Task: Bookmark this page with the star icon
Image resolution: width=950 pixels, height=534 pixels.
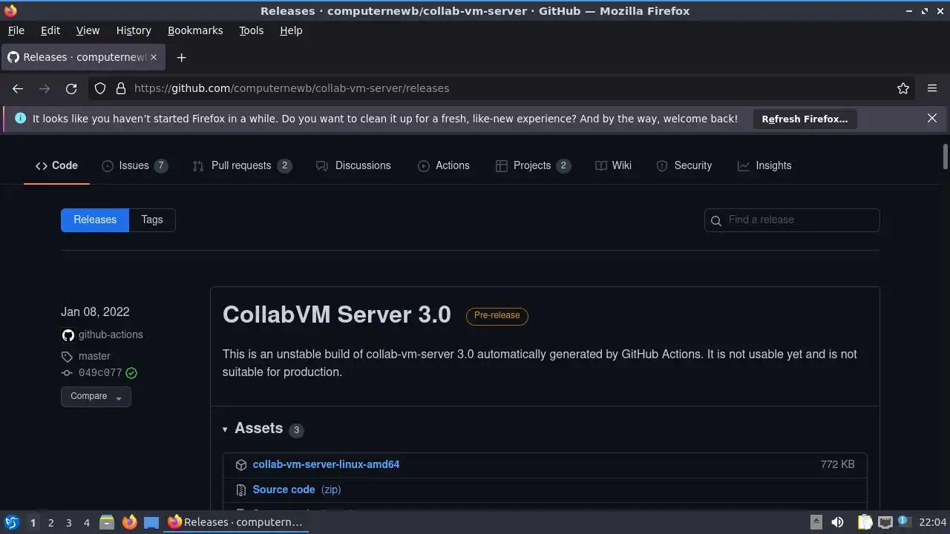Action: [x=903, y=88]
